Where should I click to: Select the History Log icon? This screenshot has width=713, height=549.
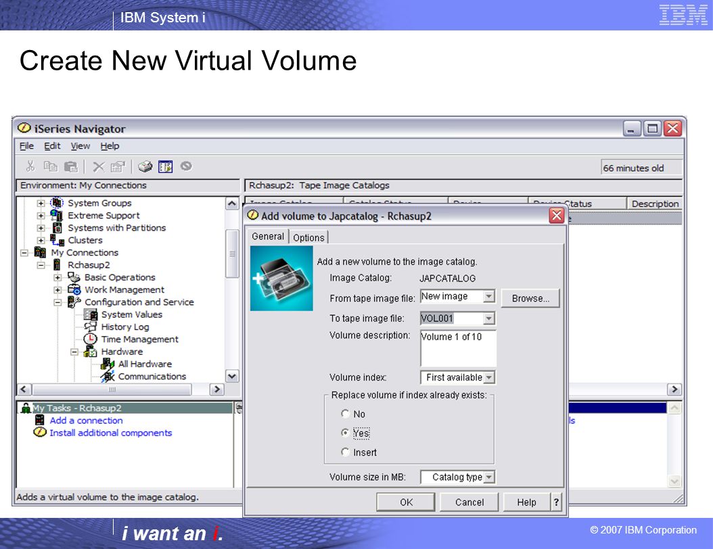(91, 327)
